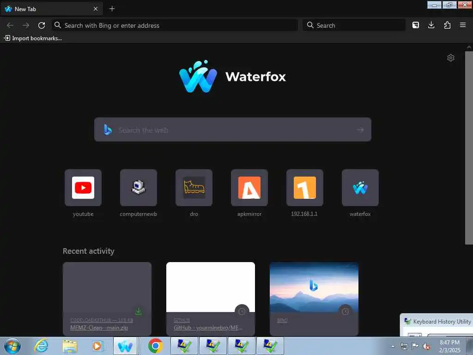Click Import bookmarks in bookmarks bar

(33, 38)
